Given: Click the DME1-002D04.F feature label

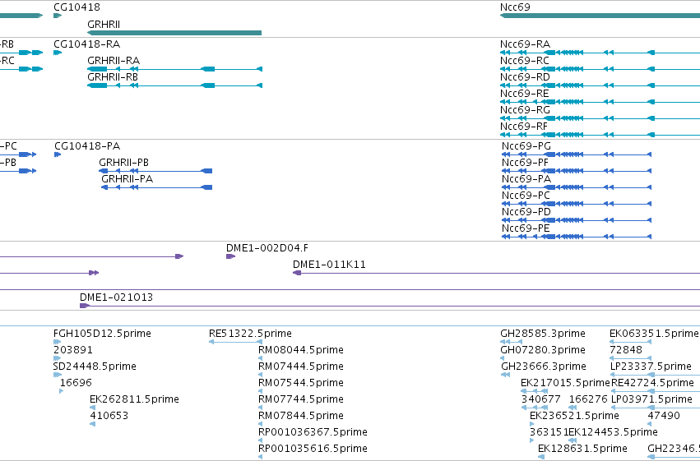Looking at the screenshot, I should (267, 248).
